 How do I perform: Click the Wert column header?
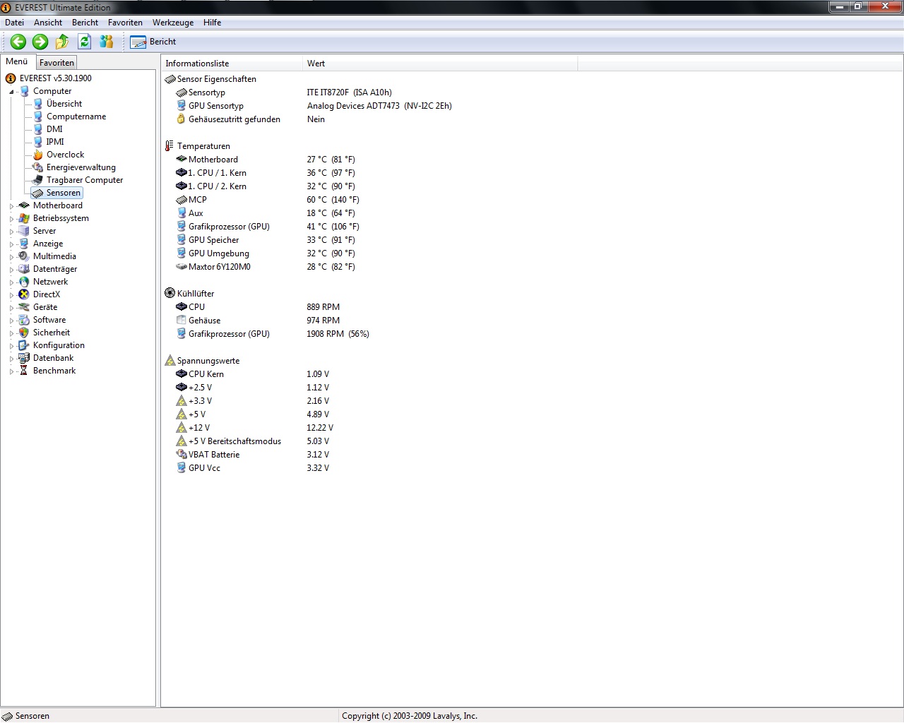[440, 64]
